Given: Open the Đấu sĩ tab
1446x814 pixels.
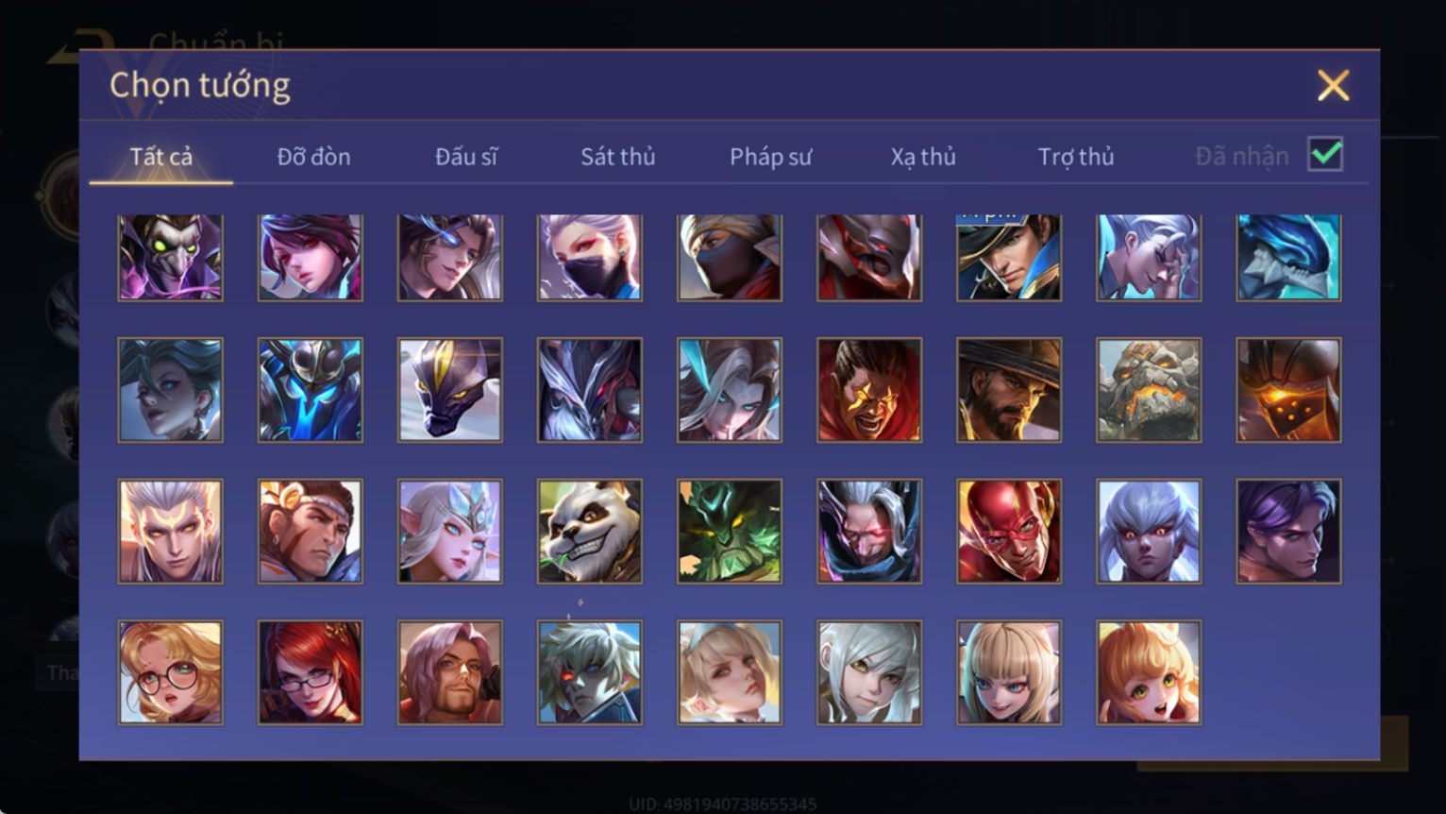Looking at the screenshot, I should click(x=466, y=157).
